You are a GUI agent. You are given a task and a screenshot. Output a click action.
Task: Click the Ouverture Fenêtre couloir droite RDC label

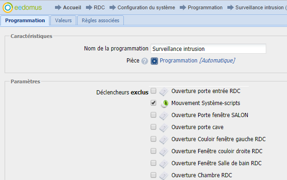click(217, 151)
